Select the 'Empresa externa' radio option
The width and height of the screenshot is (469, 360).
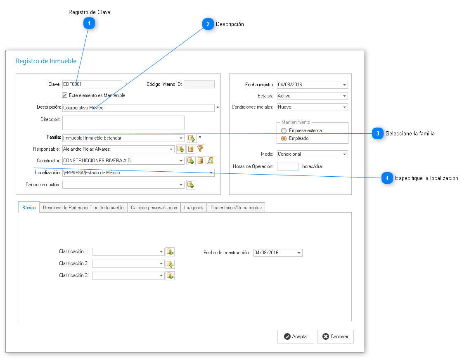(x=284, y=130)
